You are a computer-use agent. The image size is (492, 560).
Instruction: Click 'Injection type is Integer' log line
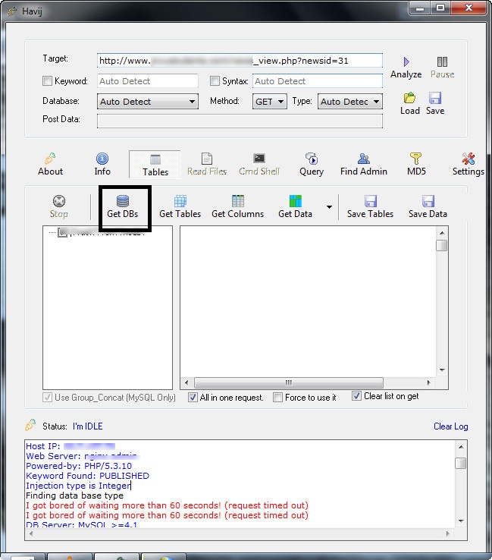coord(78,486)
